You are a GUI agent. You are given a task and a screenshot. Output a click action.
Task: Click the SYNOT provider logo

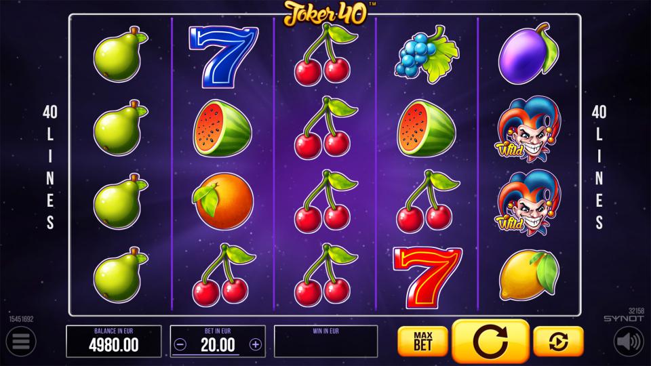tap(624, 319)
